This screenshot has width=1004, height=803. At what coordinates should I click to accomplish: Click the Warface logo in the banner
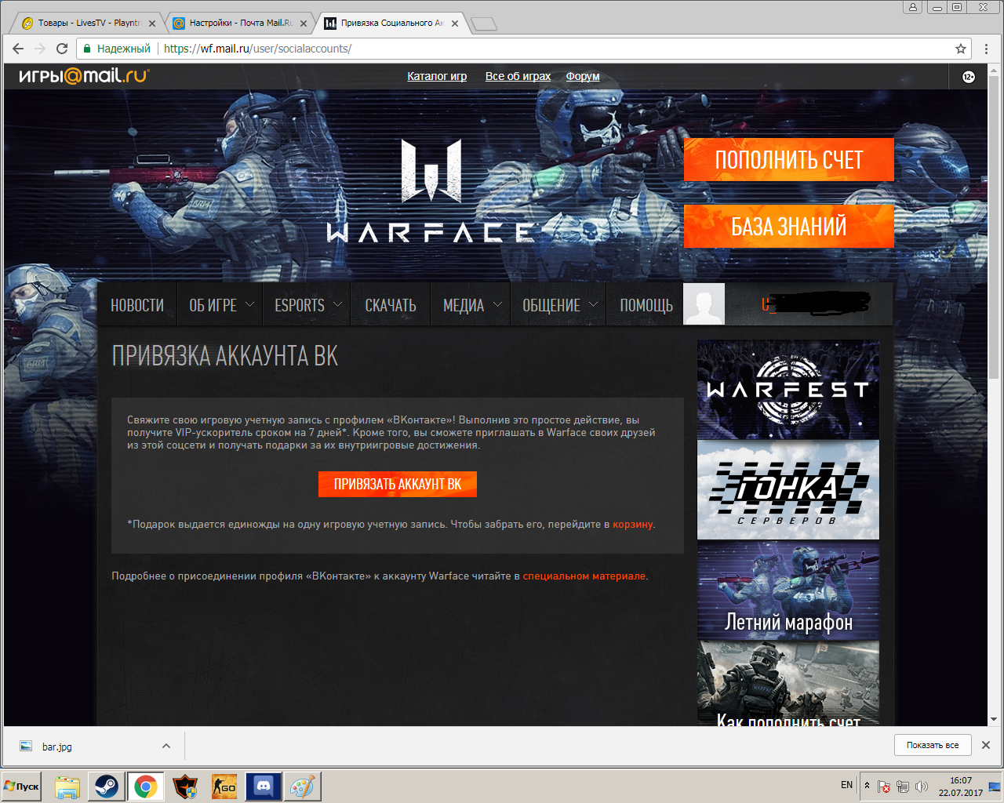coord(431,191)
